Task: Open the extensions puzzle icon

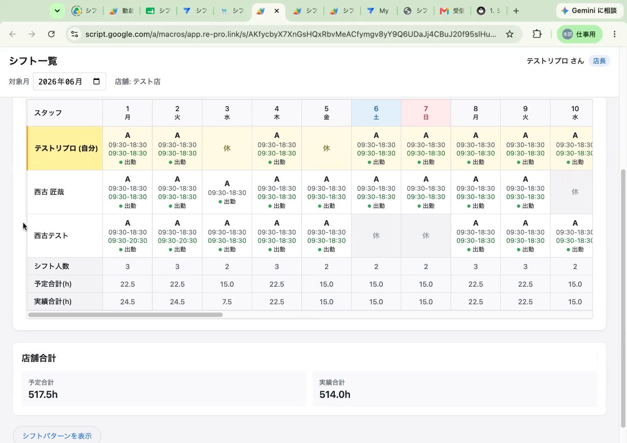Action: [537, 34]
